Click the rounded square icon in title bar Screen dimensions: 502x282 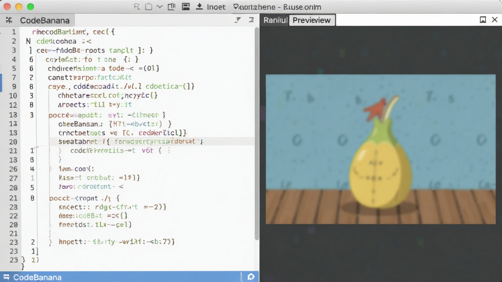pos(149,7)
